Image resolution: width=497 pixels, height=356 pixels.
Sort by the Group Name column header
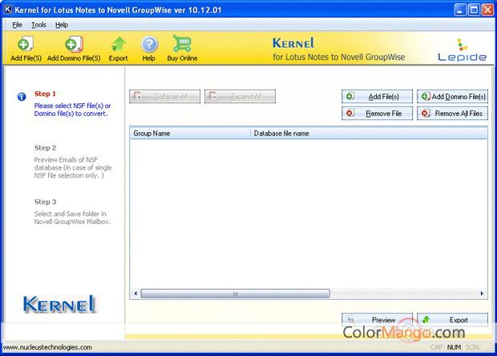(x=190, y=134)
